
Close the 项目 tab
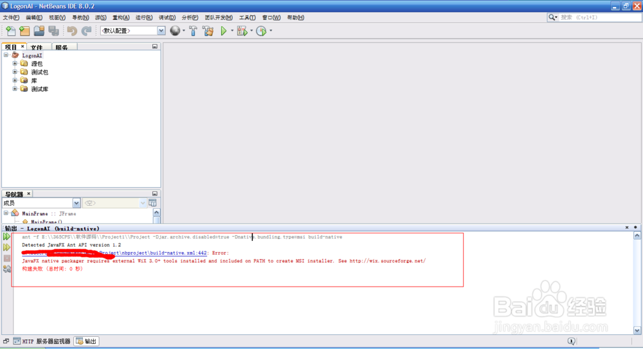tap(23, 46)
